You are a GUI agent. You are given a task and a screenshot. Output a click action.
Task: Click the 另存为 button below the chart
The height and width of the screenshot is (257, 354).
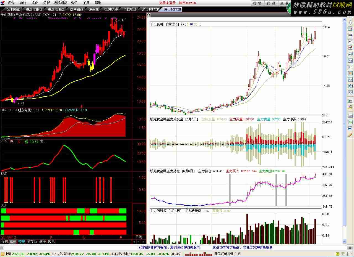click(32, 242)
